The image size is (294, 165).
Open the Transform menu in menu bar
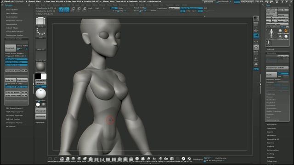coord(170,5)
